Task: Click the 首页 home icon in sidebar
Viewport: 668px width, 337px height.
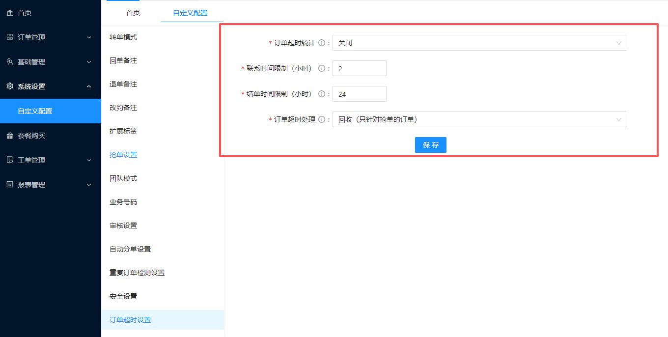Action: [x=10, y=13]
